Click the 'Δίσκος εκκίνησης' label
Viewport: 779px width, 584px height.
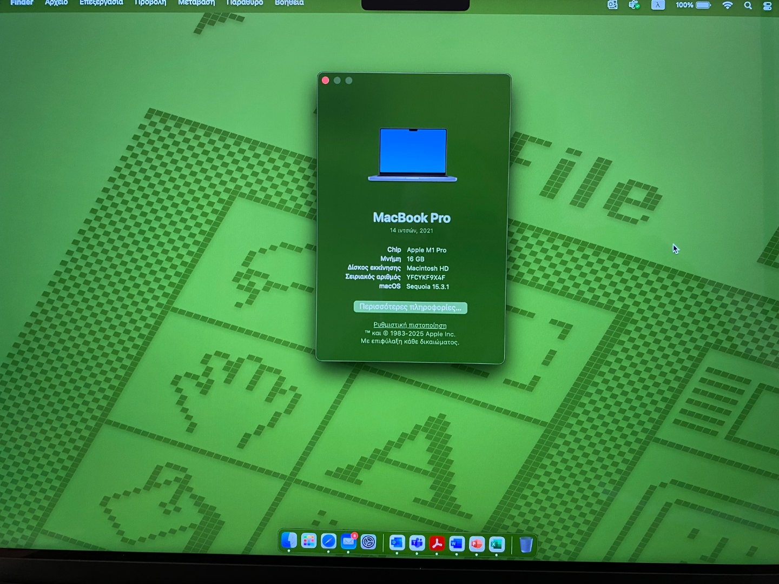coord(374,268)
